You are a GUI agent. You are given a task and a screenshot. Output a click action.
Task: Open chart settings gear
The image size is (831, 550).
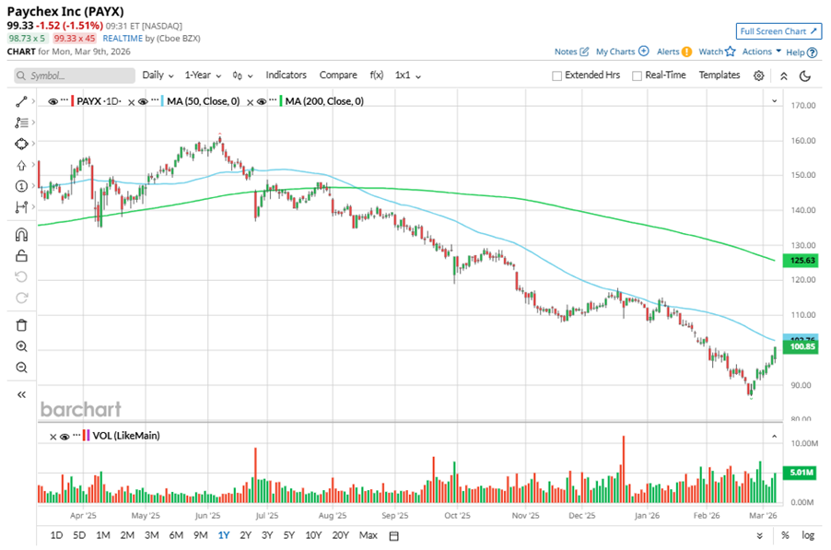pos(759,76)
